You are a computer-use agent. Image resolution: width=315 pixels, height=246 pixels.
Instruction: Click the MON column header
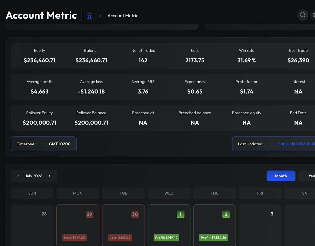(x=78, y=193)
